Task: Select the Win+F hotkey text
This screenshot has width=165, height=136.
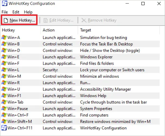Action: click(13, 63)
